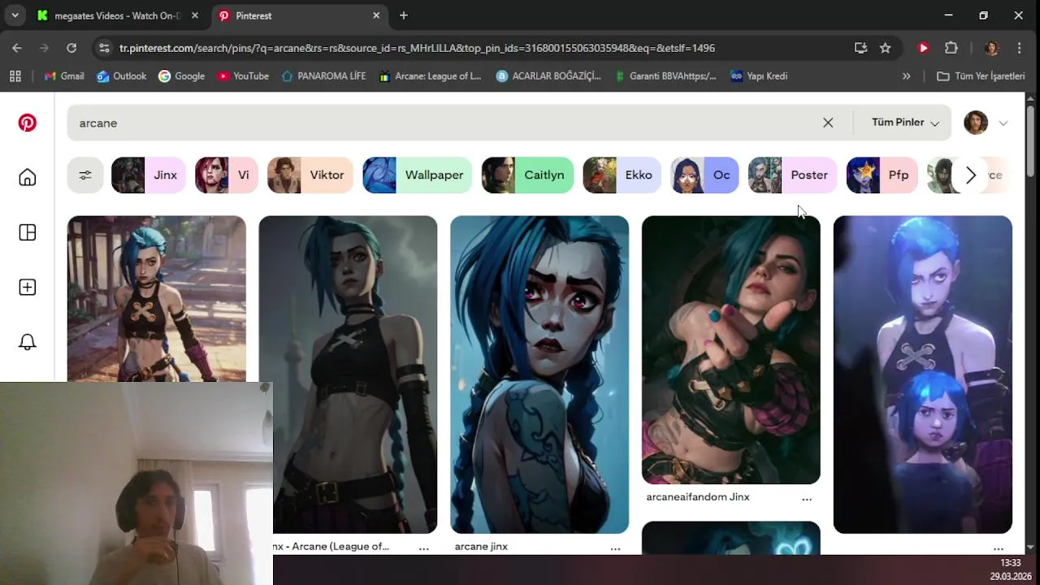The image size is (1040, 585).
Task: Open the ACARLAR BOĞAZİÇİ bookmark
Action: pyautogui.click(x=548, y=76)
